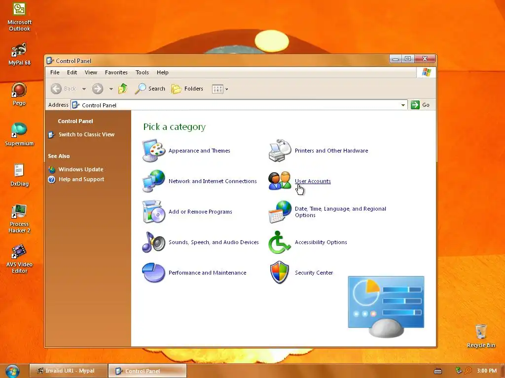Image resolution: width=505 pixels, height=378 pixels.
Task: Click the green Go button
Action: point(420,105)
